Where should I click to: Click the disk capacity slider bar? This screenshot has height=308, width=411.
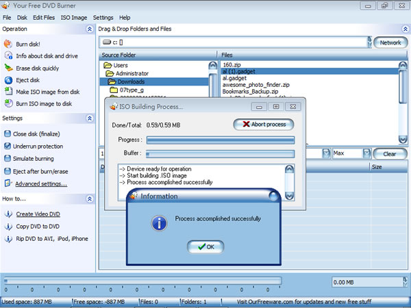pos(142,281)
